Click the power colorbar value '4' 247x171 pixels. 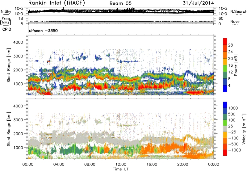(x=229, y=85)
